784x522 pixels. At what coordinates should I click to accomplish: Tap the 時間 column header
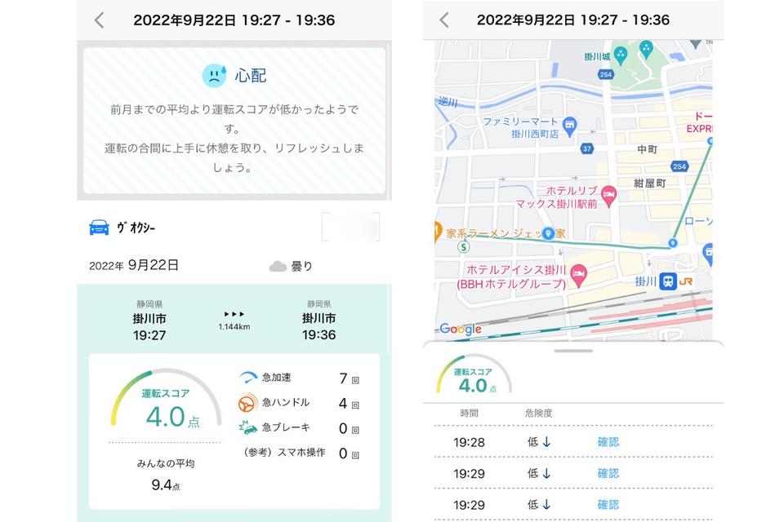[469, 413]
